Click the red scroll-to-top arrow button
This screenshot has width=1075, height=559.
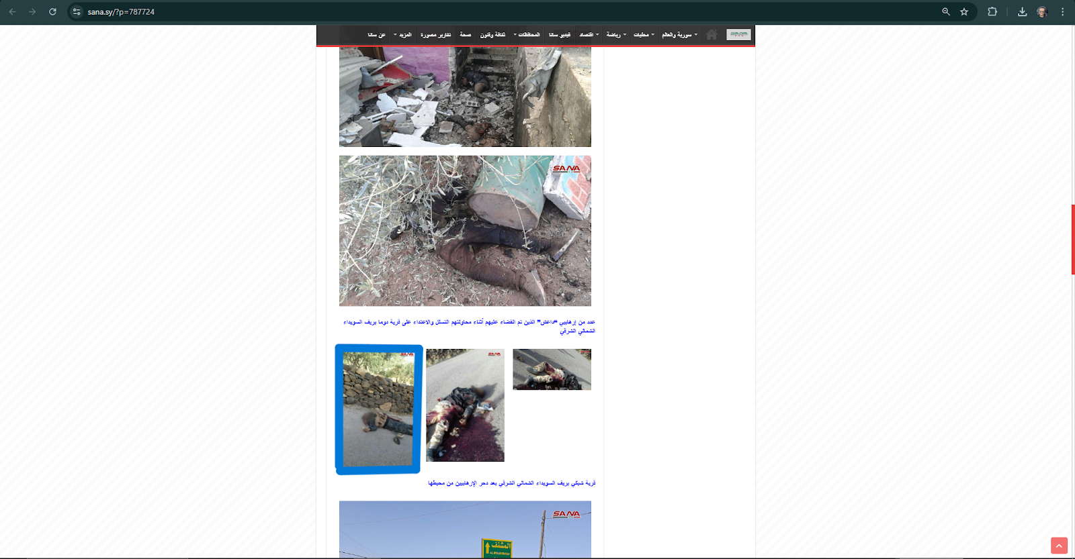tap(1059, 546)
